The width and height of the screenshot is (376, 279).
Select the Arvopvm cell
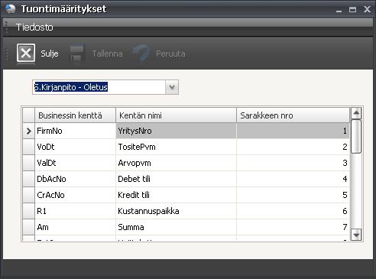tap(176, 163)
